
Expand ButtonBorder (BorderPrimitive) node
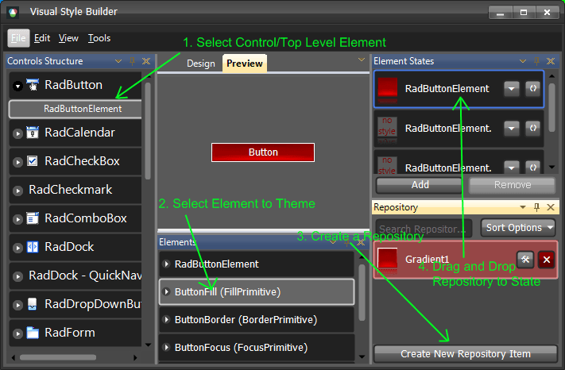pos(166,320)
